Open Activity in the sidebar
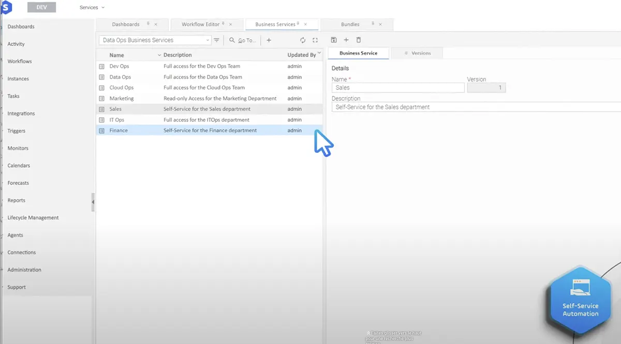Viewport: 621px width, 344px height. pyautogui.click(x=16, y=44)
